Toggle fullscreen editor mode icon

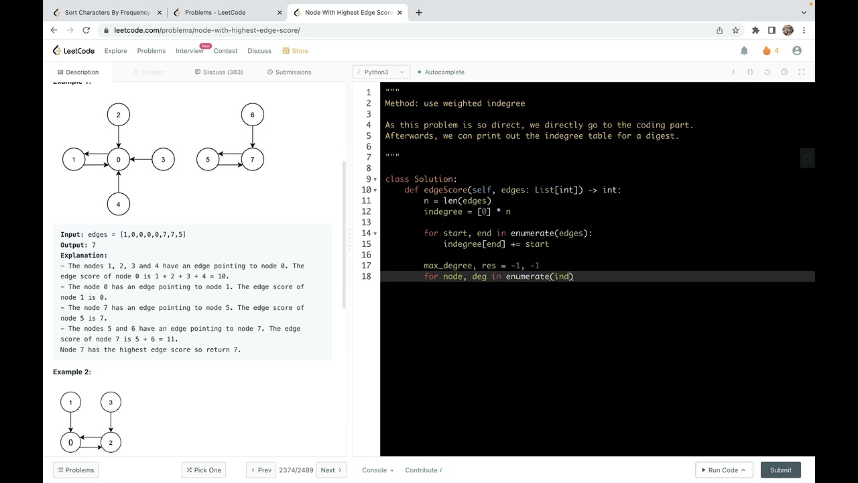802,72
